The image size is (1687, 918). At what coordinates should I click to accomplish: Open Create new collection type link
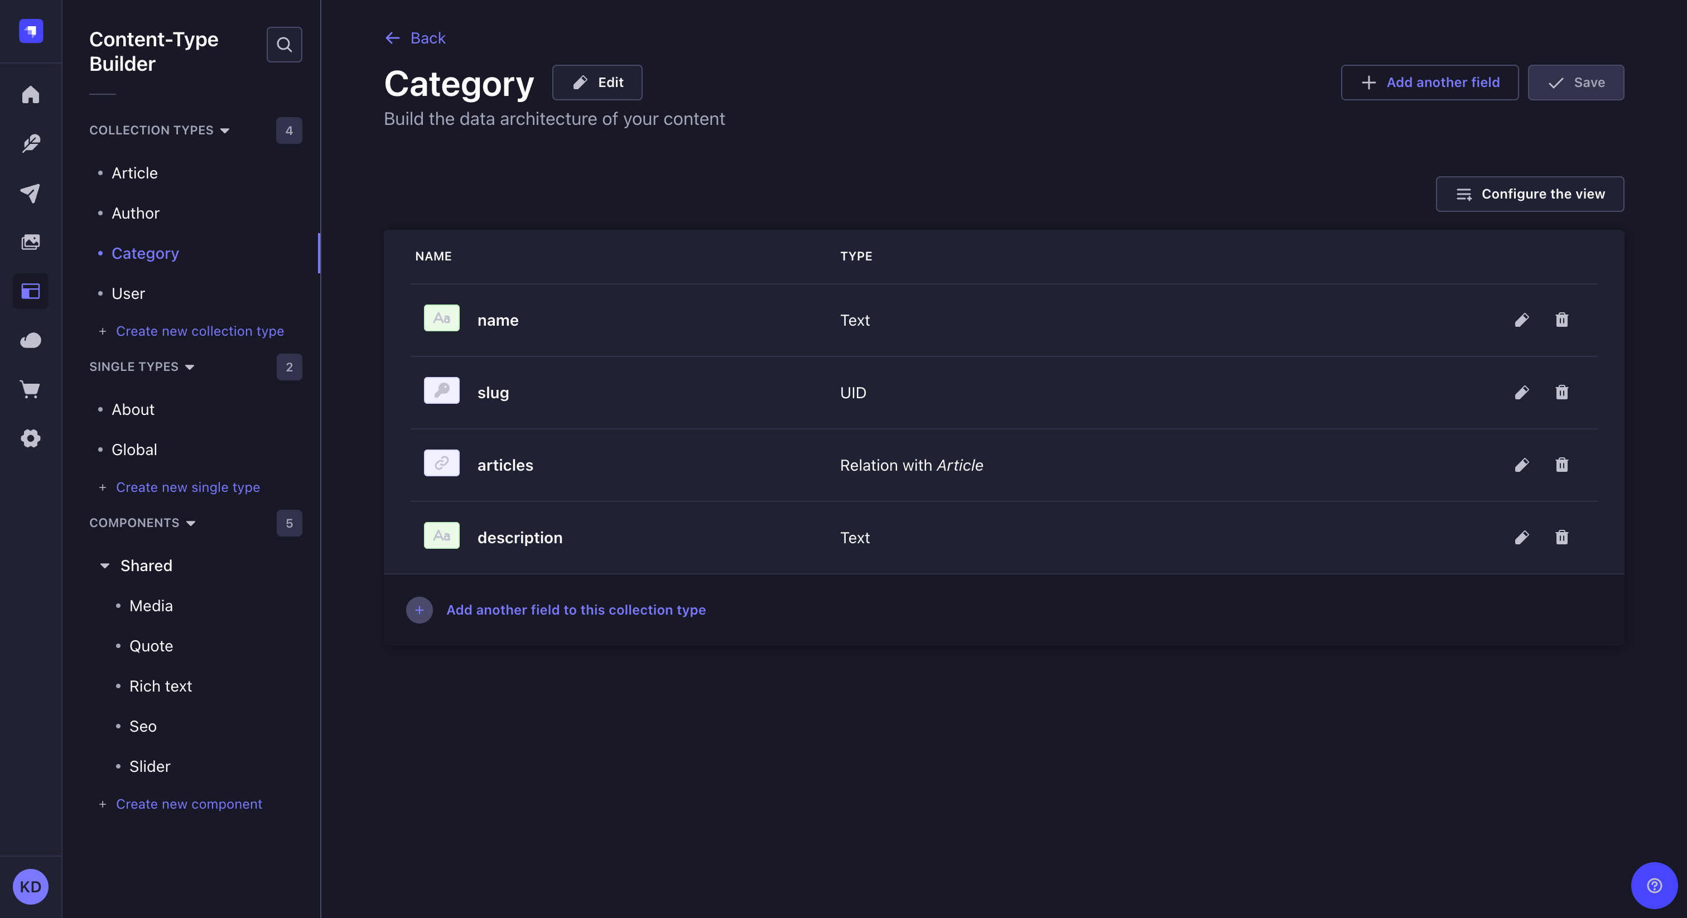pyautogui.click(x=200, y=331)
